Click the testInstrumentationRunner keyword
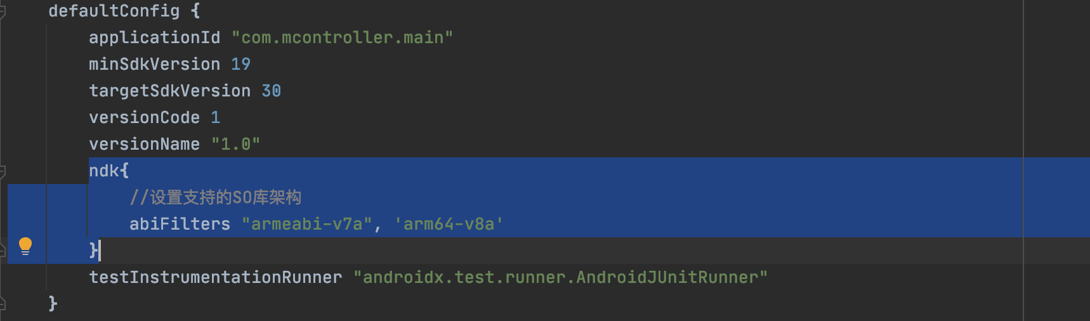1090x321 pixels. click(215, 277)
